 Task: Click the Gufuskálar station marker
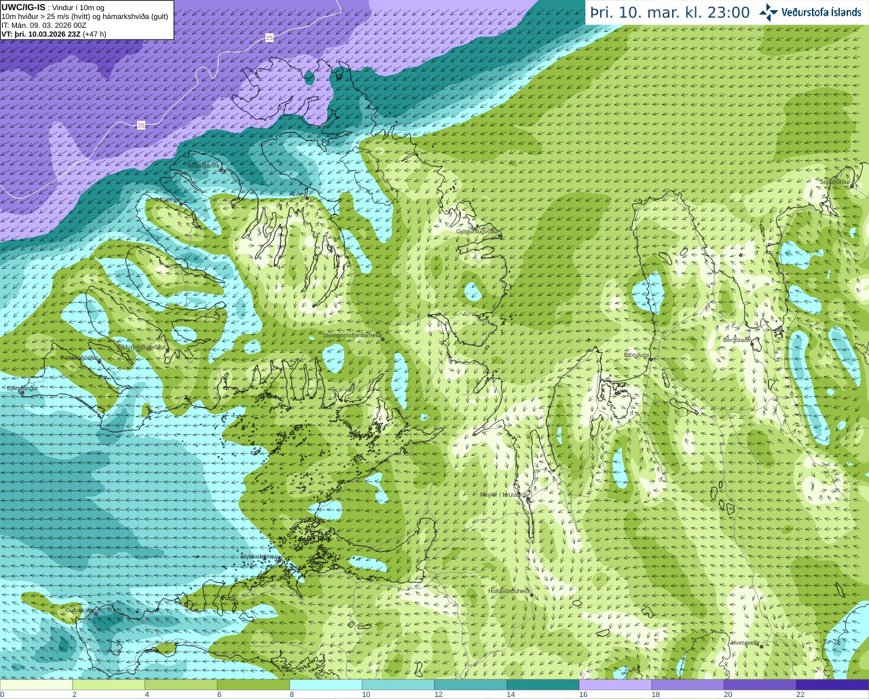click(x=96, y=613)
